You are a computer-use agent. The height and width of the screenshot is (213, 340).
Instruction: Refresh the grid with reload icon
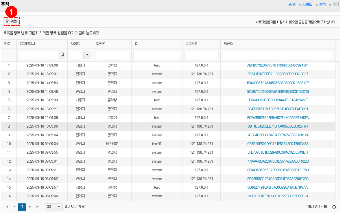click(334, 207)
